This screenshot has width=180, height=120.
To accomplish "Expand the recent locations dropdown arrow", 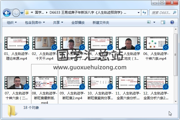I will coord(22,12).
